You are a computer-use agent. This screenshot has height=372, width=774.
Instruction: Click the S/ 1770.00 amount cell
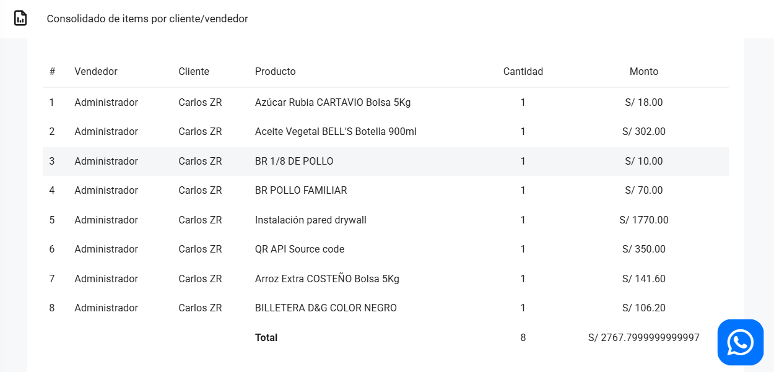644,220
